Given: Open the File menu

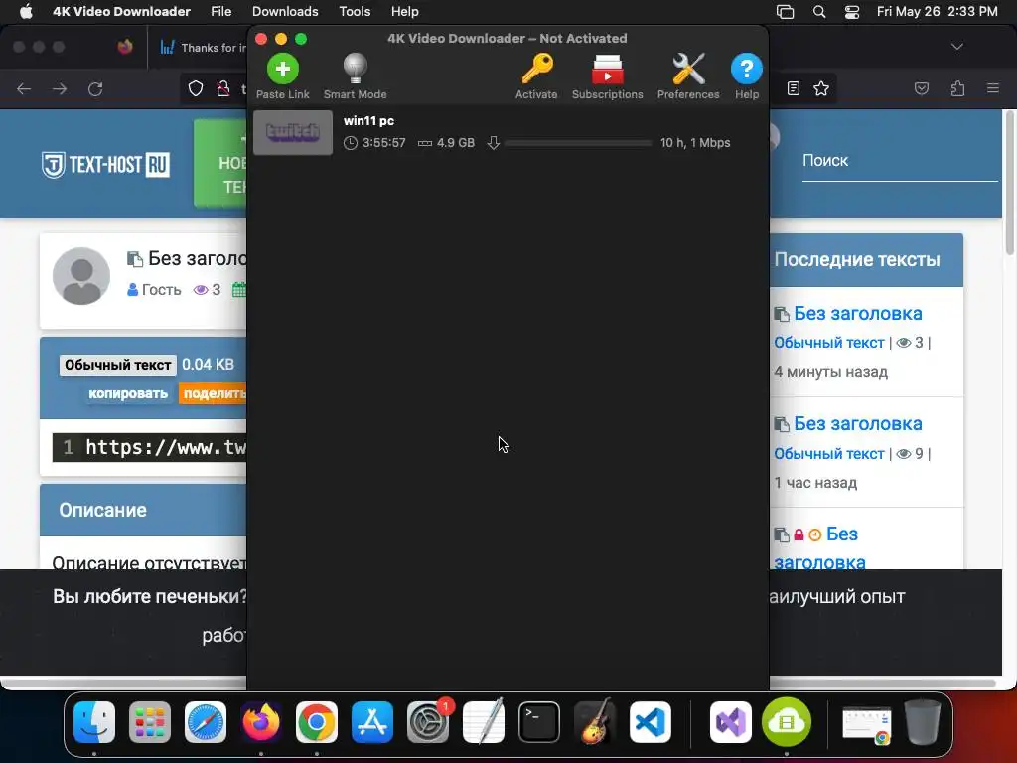Looking at the screenshot, I should tap(221, 12).
